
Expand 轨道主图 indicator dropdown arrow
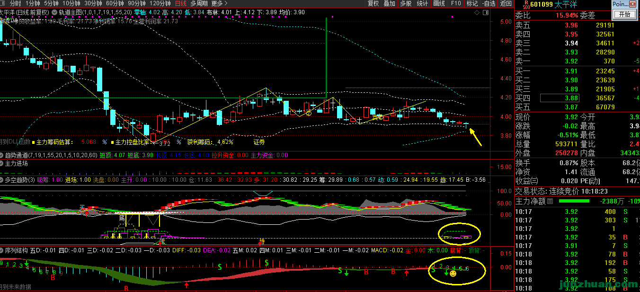(x=54, y=12)
